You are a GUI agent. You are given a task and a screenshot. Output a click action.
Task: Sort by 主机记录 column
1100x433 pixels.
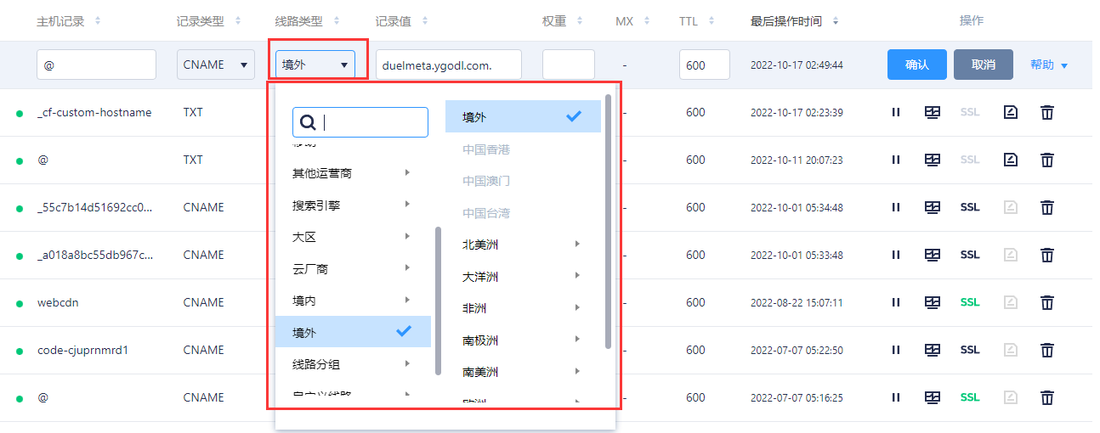coord(97,21)
